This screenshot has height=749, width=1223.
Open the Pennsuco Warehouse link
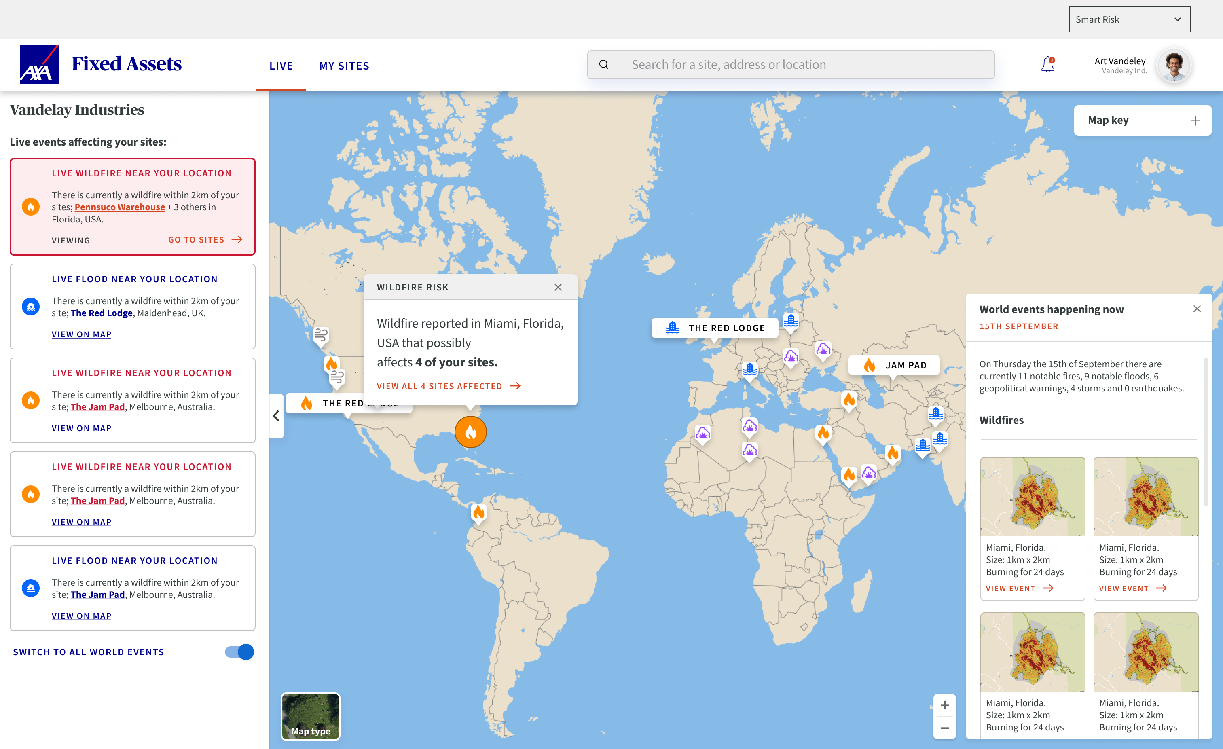[120, 207]
